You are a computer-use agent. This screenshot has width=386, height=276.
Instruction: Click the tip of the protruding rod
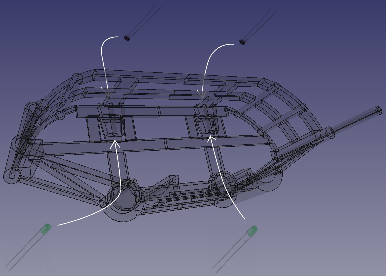[x=379, y=110]
